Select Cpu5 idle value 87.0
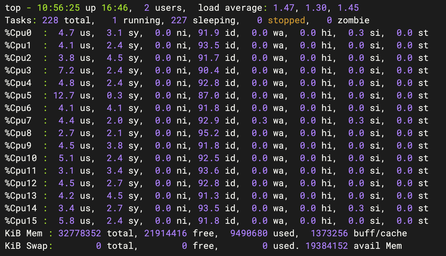This screenshot has height=256, width=446. 209,95
